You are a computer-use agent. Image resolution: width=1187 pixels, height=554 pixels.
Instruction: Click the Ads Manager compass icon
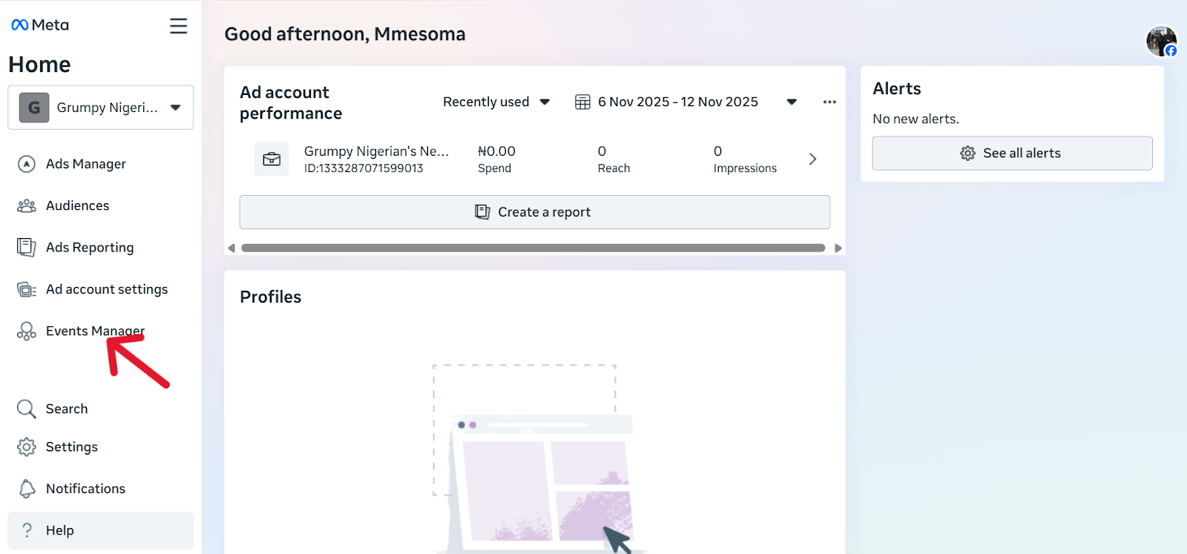tap(27, 164)
